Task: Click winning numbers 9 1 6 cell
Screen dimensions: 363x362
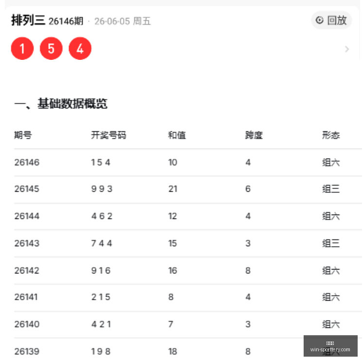Action: click(x=101, y=271)
